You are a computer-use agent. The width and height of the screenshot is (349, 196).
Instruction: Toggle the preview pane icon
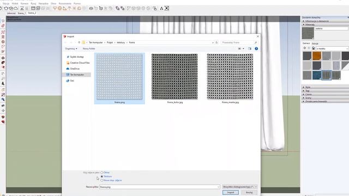click(250, 48)
